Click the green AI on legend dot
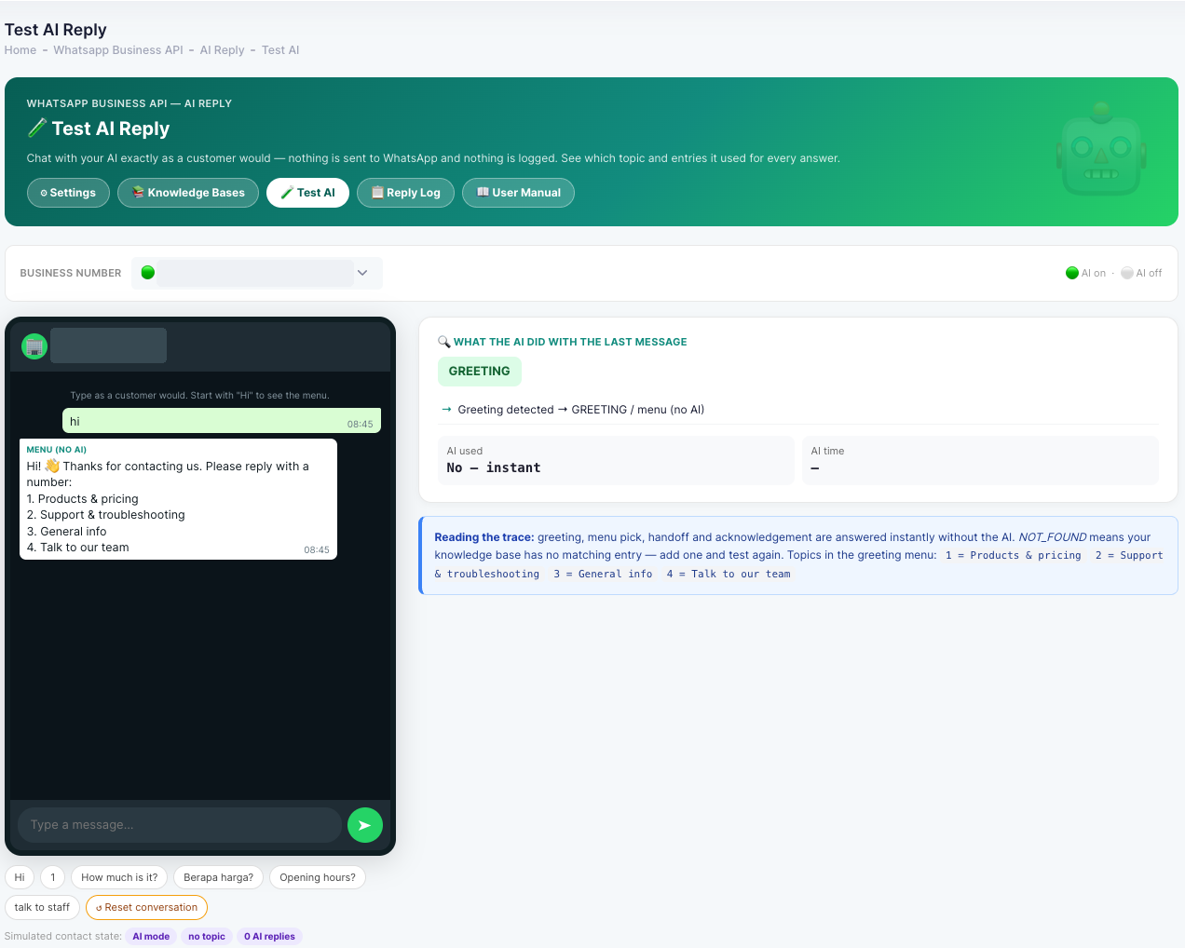 1072,273
